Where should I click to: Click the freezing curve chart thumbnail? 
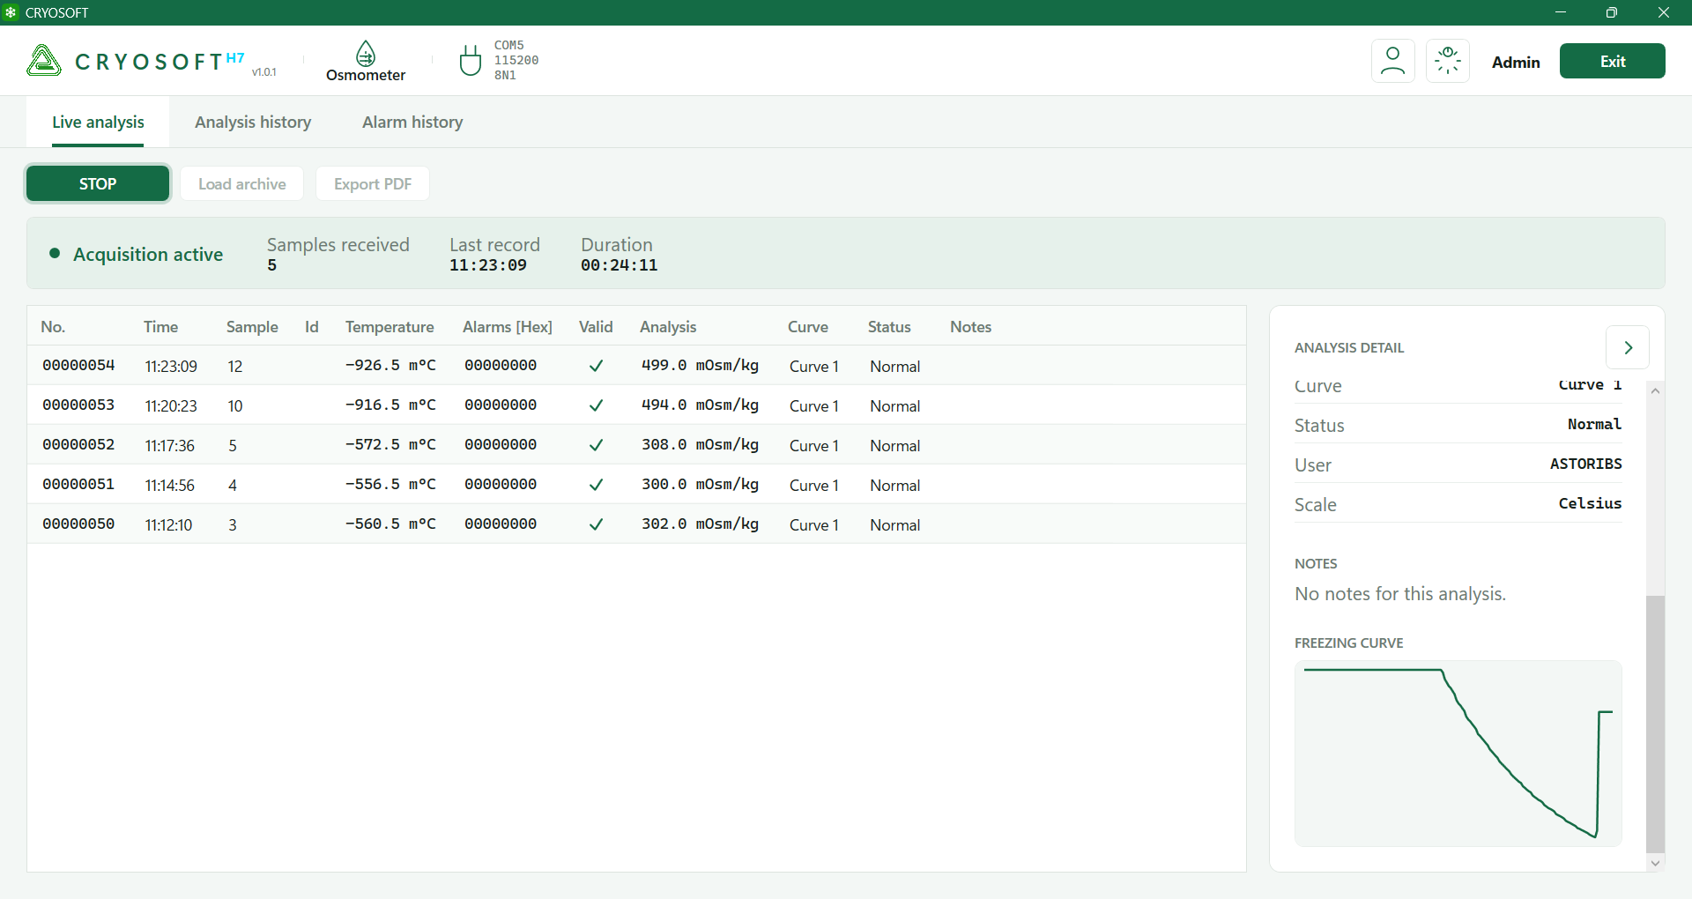point(1458,754)
